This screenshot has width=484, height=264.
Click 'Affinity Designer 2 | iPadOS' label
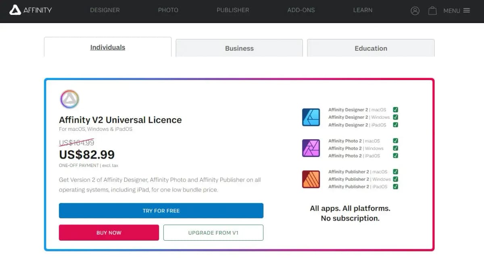357,125
